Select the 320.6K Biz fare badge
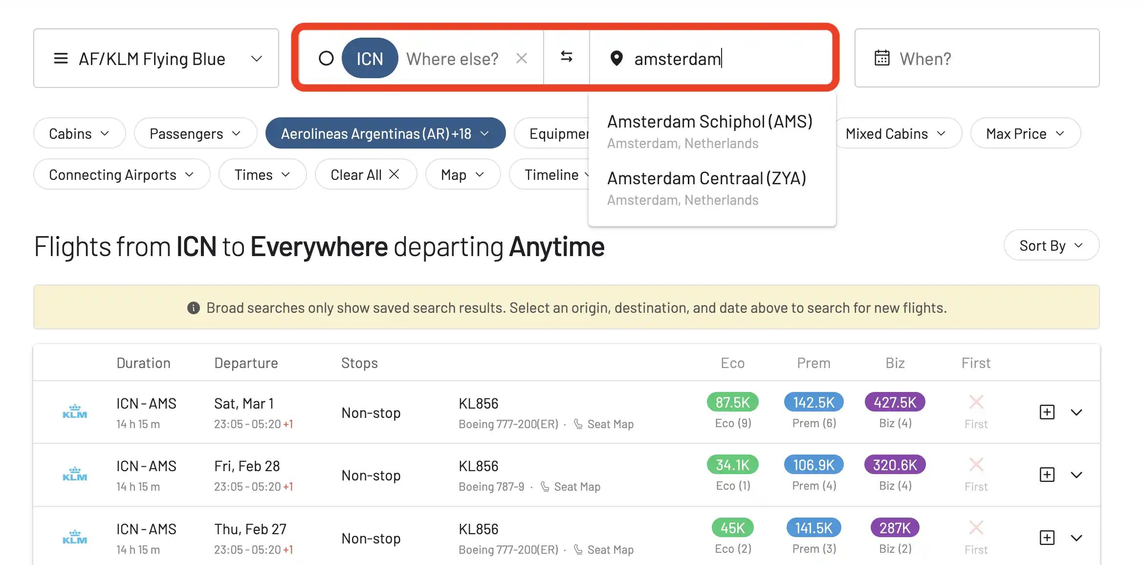Screen dimensions: 1143x565 click(895, 465)
